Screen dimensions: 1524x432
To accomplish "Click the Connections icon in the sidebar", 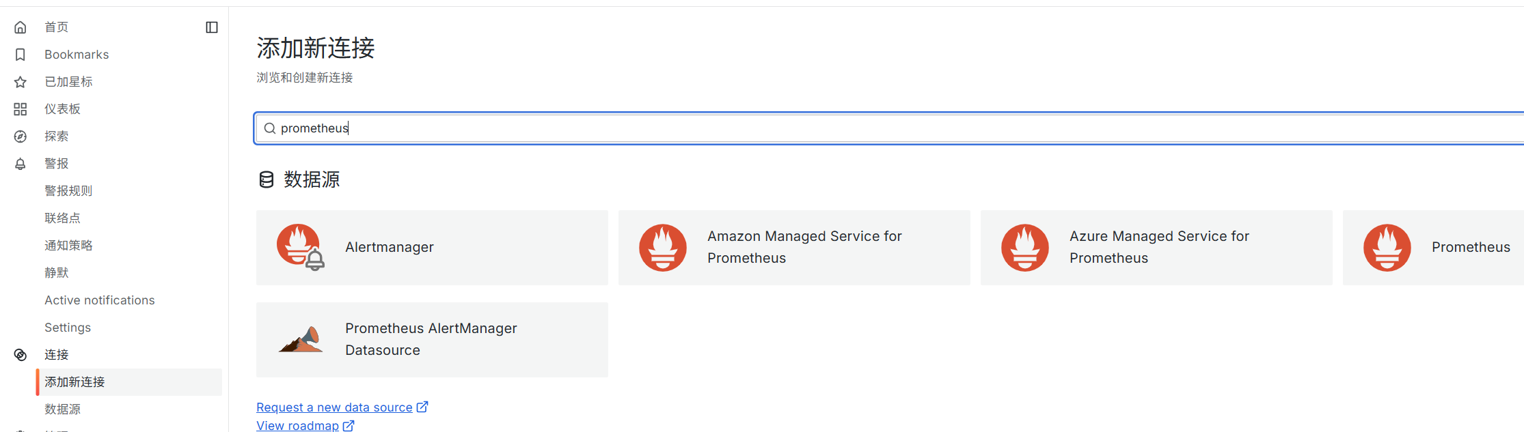I will point(21,355).
